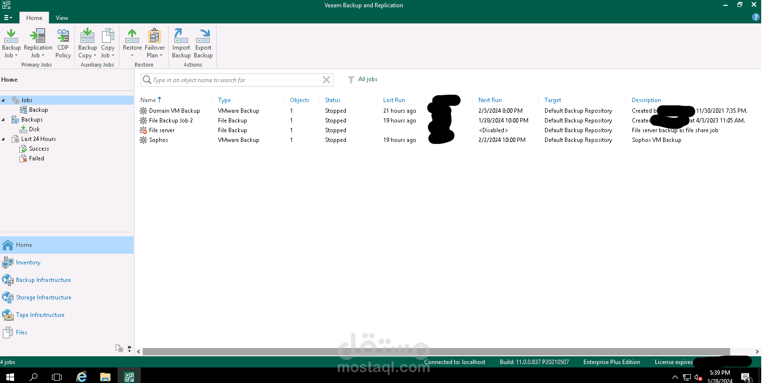Select the Sophos job row
Screen dimensions: 768x383
point(448,140)
